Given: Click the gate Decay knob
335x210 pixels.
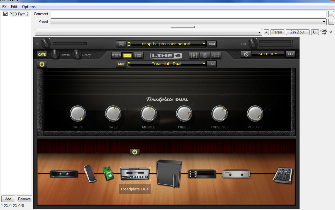Looking at the screenshot, I should (x=77, y=54).
